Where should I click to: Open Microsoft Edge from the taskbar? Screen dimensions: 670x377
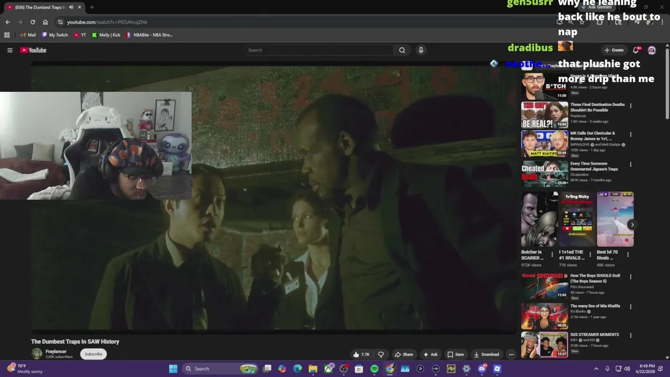pyautogui.click(x=297, y=369)
